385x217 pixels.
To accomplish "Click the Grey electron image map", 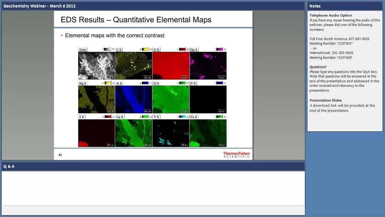I will coord(97,66).
